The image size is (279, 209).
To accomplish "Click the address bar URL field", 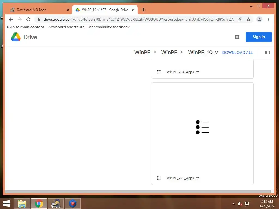I will 138,19.
